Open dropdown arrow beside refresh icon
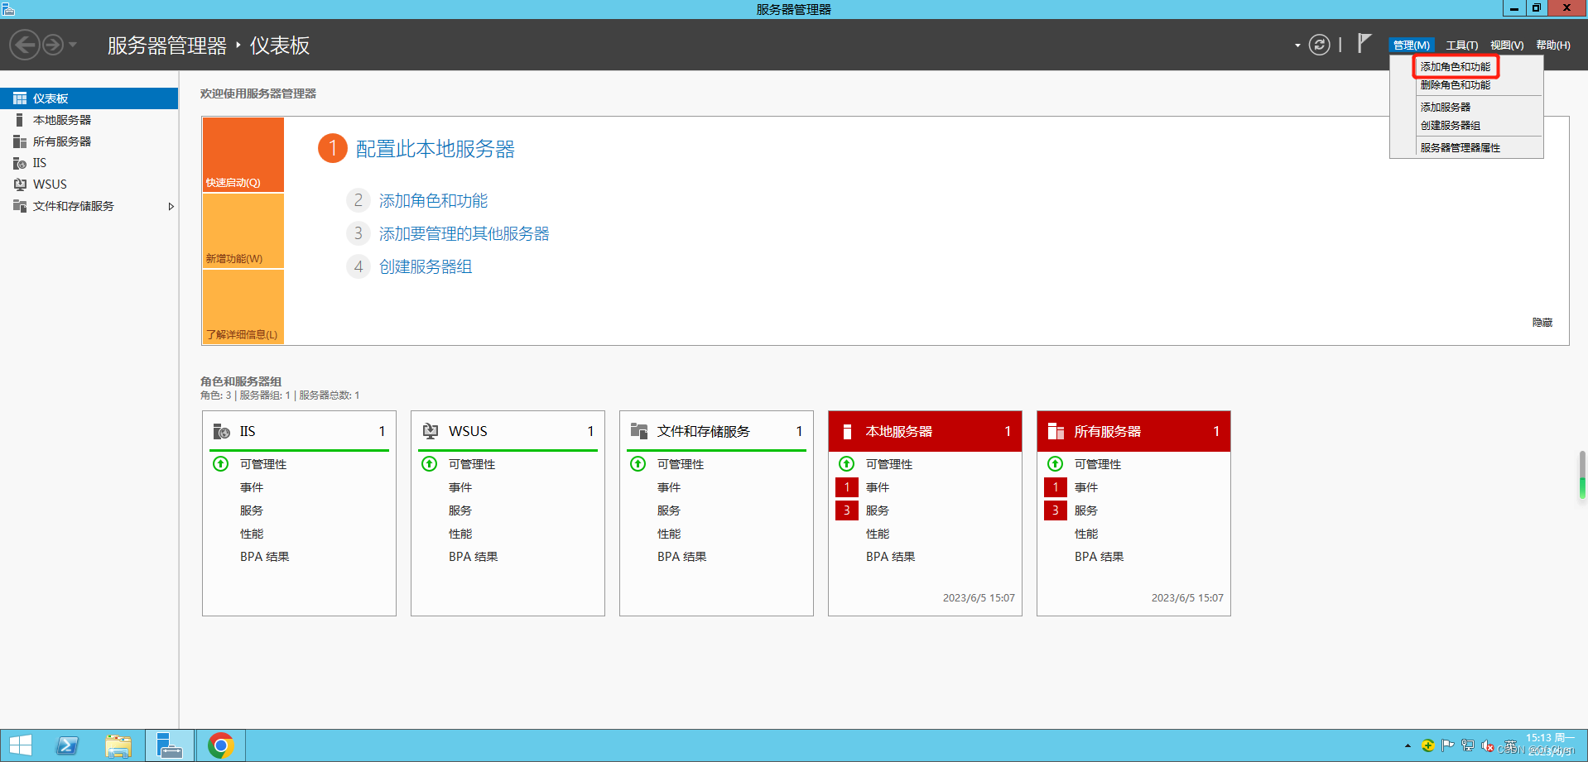The height and width of the screenshot is (762, 1588). [1297, 46]
